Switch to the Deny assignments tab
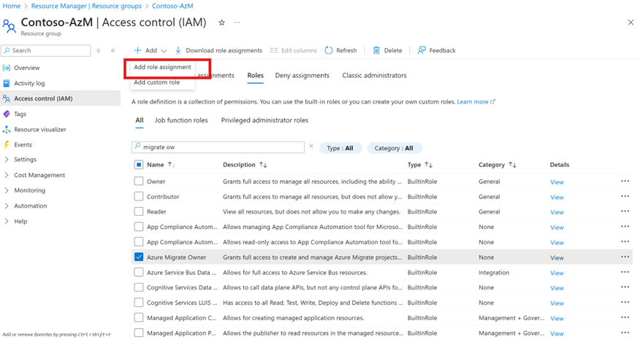640x339 pixels. pos(302,75)
